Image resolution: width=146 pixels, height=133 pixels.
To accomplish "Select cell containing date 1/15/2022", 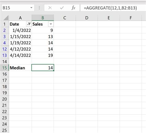I will pyautogui.click(x=20, y=37).
